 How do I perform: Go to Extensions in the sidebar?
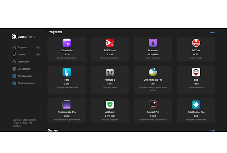(23, 62)
